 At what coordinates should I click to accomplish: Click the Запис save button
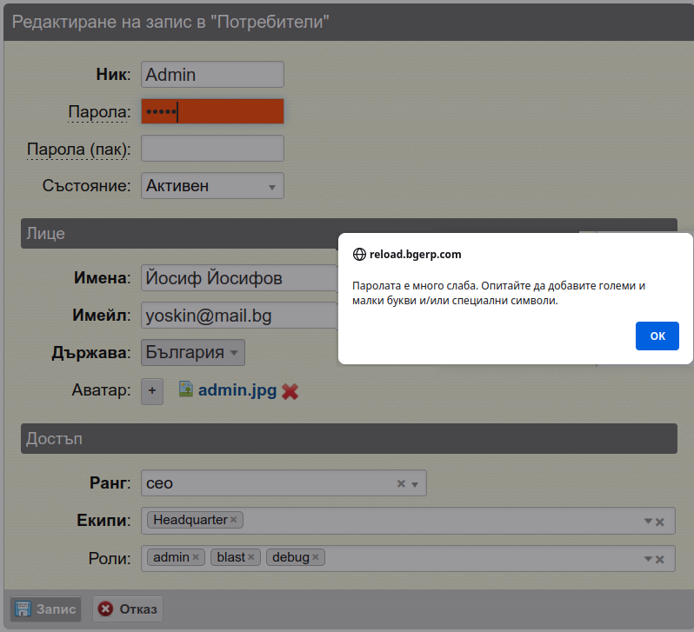[45, 609]
